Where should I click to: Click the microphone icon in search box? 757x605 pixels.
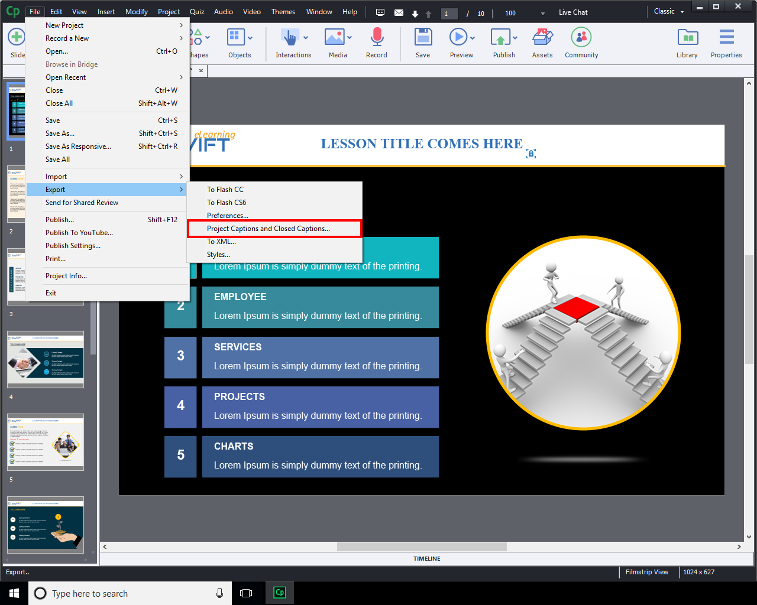click(220, 593)
